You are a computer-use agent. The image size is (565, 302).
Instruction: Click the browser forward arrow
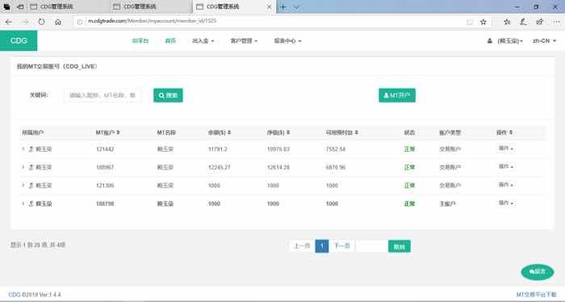click(25, 22)
